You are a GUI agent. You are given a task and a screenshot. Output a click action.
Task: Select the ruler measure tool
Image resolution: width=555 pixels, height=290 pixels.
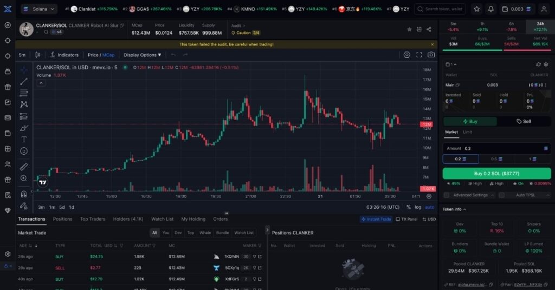click(24, 167)
